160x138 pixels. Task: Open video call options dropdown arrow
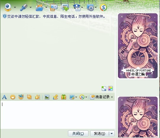click(15, 7)
